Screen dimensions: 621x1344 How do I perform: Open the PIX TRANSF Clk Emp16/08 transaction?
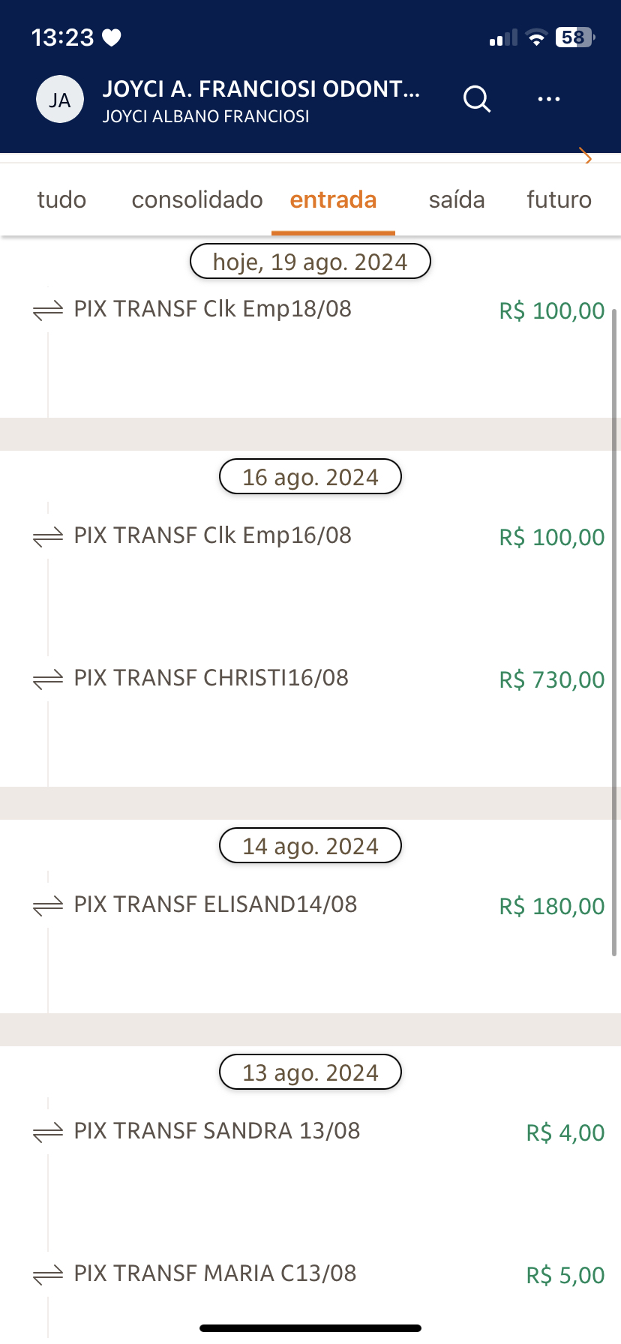coord(213,535)
